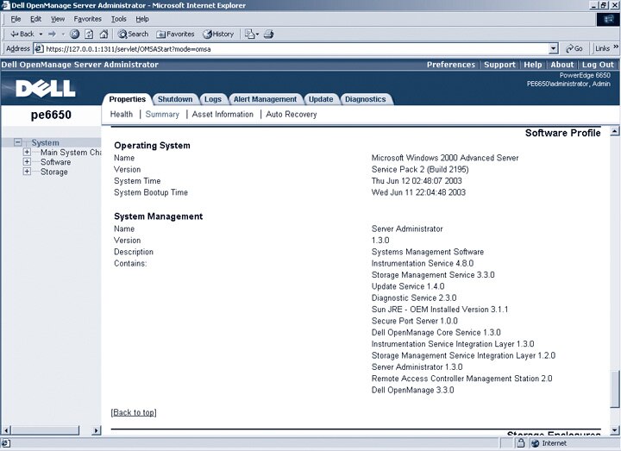Viewport: 621px width, 451px height.
Task: Open the Help menu in menu bar
Action: (x=142, y=19)
